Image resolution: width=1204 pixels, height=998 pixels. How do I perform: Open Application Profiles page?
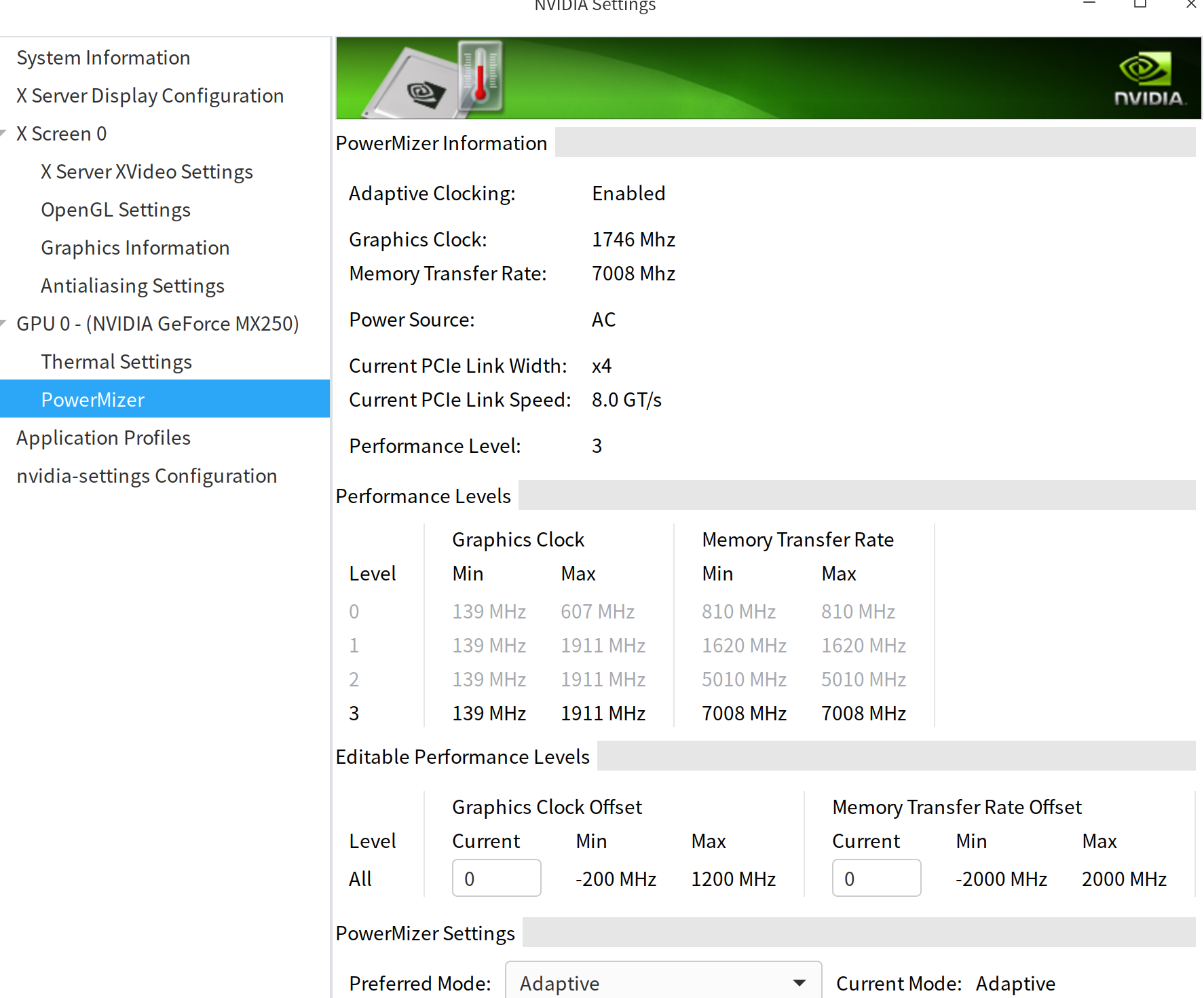(x=103, y=438)
